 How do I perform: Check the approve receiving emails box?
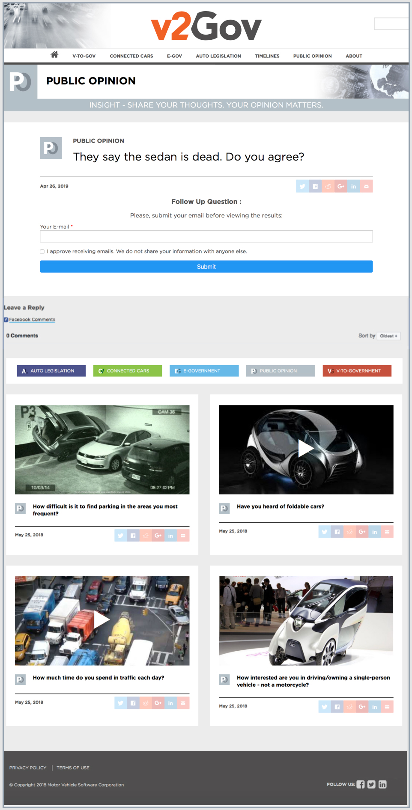(42, 252)
